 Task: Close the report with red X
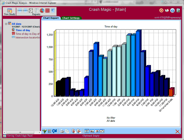pos(177,131)
